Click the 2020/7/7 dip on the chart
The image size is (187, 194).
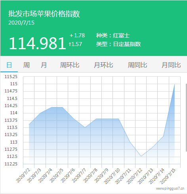[x=85, y=127]
